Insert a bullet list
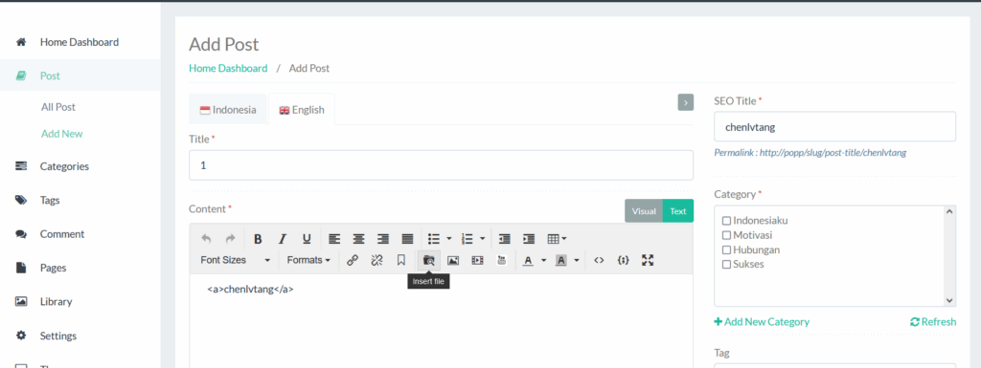This screenshot has width=981, height=368. (x=434, y=239)
